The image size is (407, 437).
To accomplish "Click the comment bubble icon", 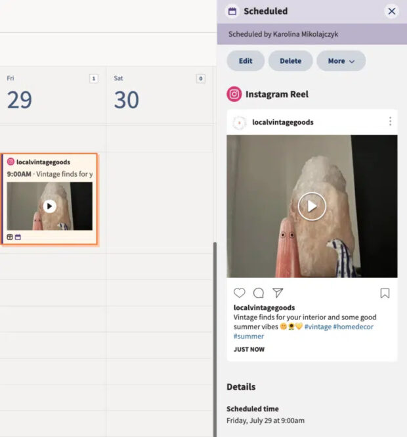I will click(259, 293).
